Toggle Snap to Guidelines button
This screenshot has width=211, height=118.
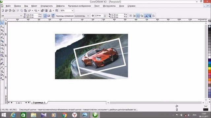click(134, 16)
